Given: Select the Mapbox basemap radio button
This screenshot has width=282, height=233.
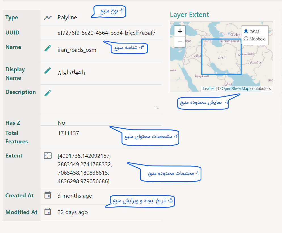Looking at the screenshot, I should point(246,38).
